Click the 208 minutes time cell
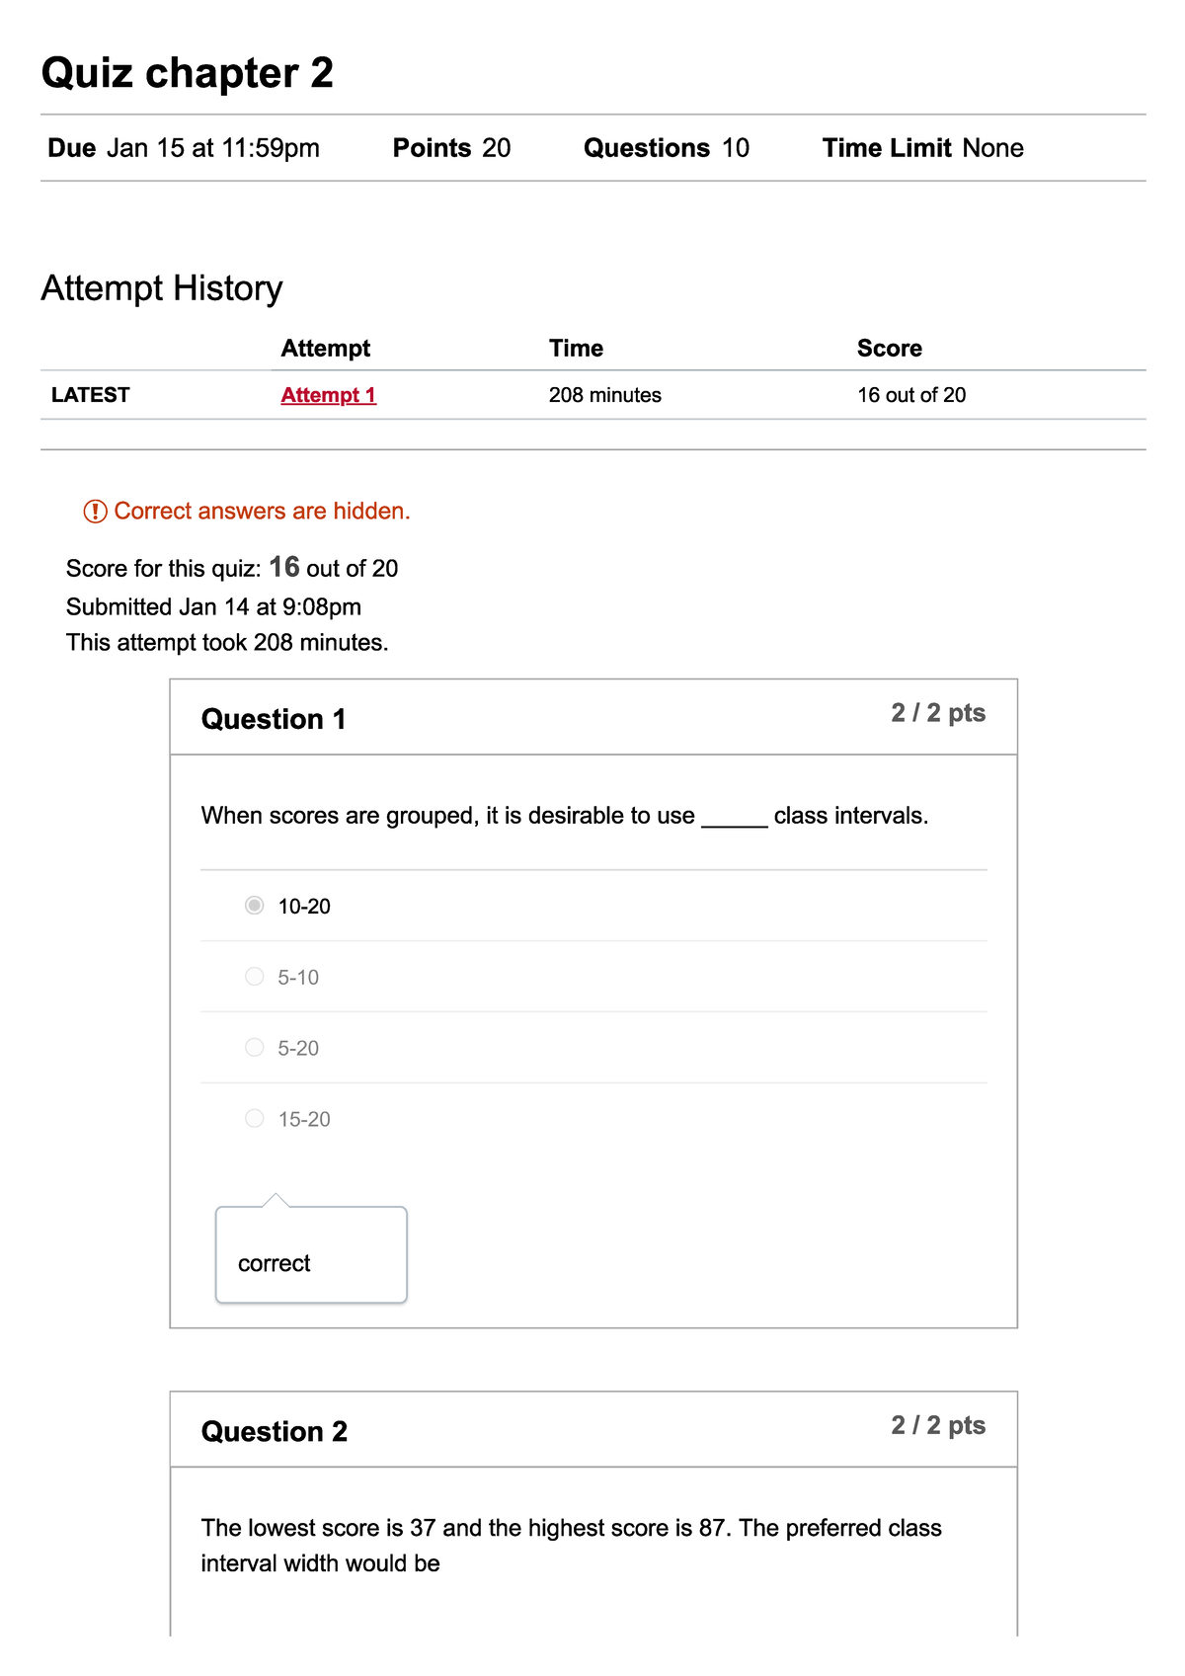Screen dimensions: 1185x1676 (605, 395)
